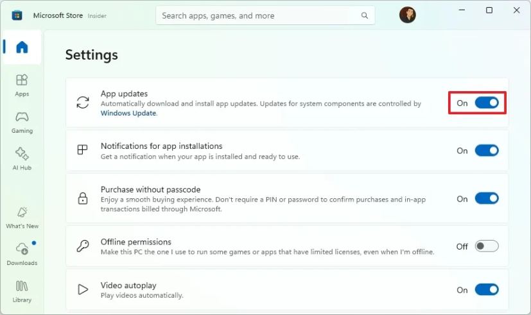Open the Downloads section
Image resolution: width=531 pixels, height=315 pixels.
point(22,255)
